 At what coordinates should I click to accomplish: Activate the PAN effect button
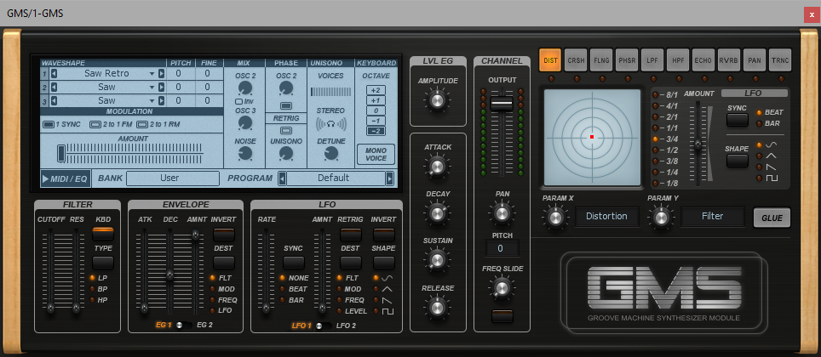point(755,60)
